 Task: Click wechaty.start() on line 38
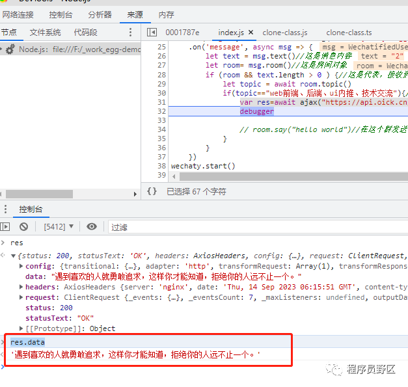click(x=203, y=166)
